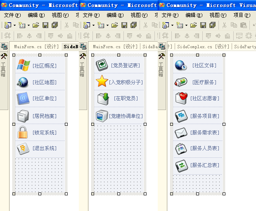Viewport: 256px width, 211px height.
Task: Switch to SideComplex.cs [设计] tab
Action: [203, 47]
